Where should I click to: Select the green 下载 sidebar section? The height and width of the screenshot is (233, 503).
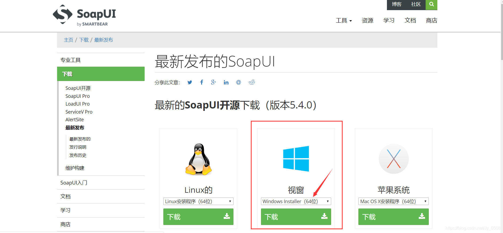[x=101, y=74]
